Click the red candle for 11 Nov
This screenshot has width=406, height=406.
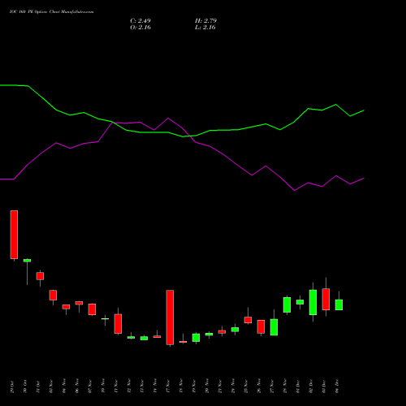click(x=118, y=324)
